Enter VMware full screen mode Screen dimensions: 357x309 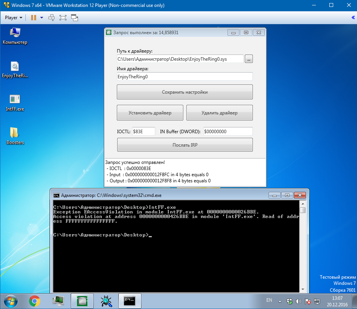(63, 18)
